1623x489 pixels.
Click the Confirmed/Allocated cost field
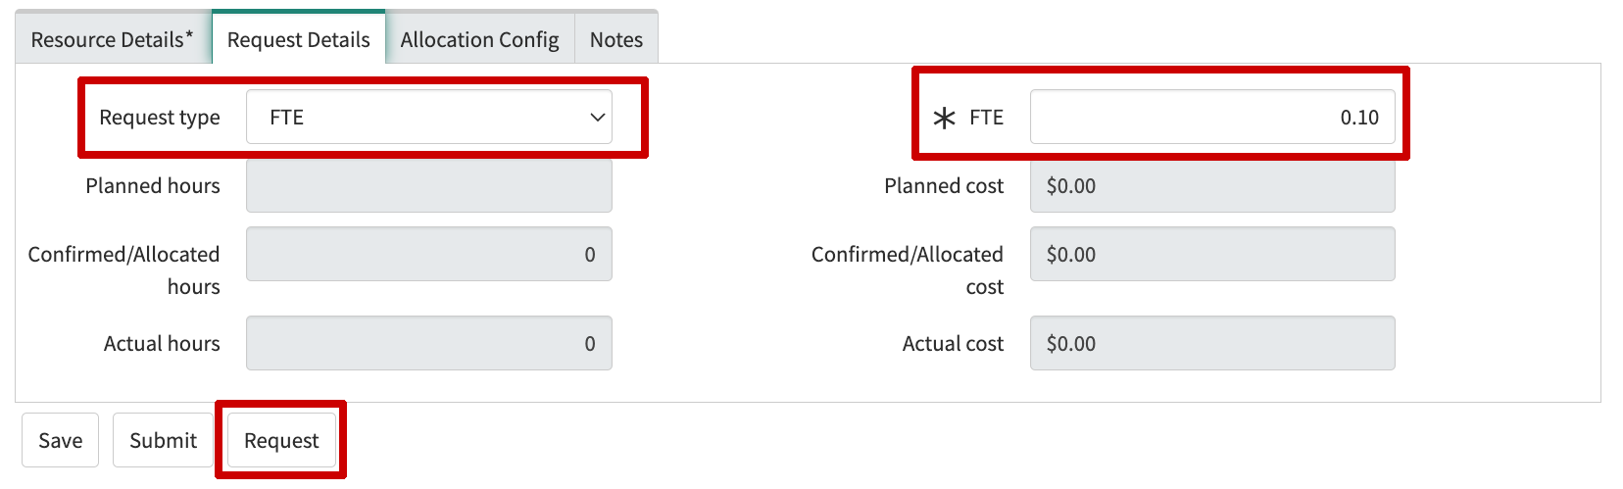point(1211,255)
